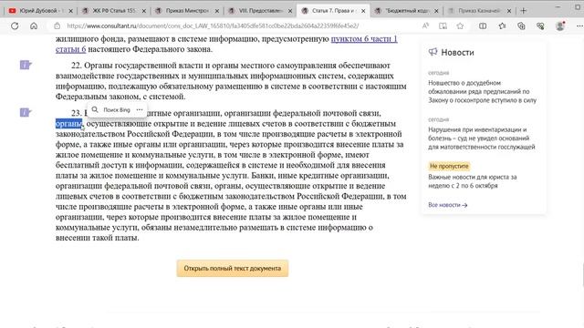Click the highlighted word органы
The height and width of the screenshot is (328, 584).
tap(68, 124)
